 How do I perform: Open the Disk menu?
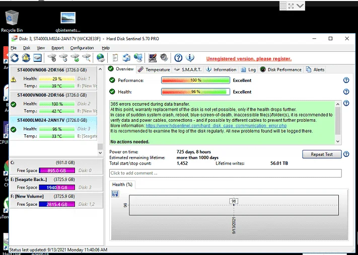pyautogui.click(x=27, y=48)
